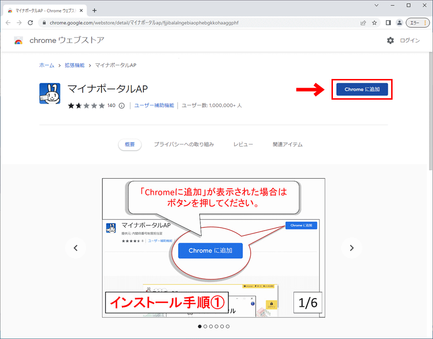Image resolution: width=433 pixels, height=339 pixels.
Task: Go to ホーム breadcrumb link
Action: pos(47,65)
